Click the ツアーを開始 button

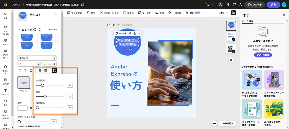(263, 55)
